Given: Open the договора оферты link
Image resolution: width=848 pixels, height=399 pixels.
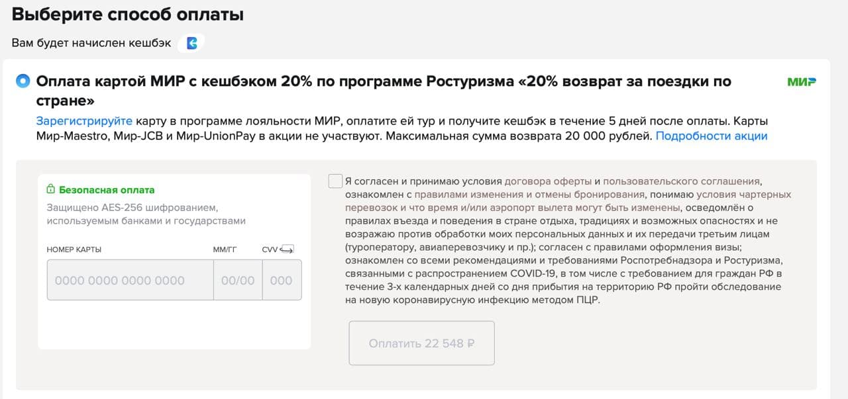Looking at the screenshot, I should click(548, 181).
